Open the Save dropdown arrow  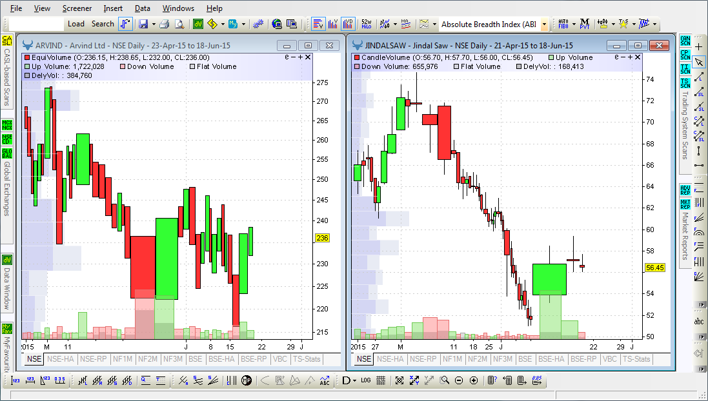click(154, 24)
